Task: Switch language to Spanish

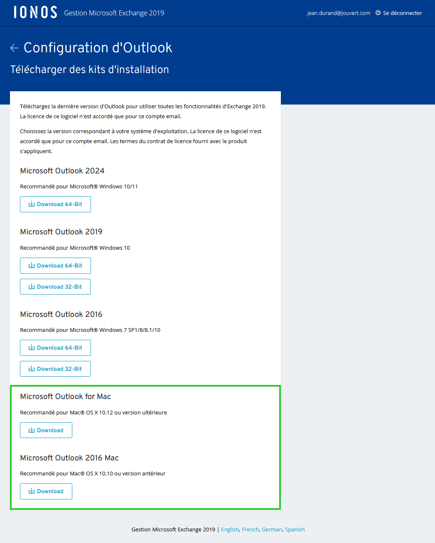Action: (x=295, y=529)
